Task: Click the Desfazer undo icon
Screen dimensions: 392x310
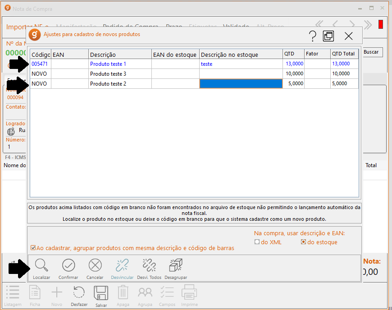Action: 79,292
